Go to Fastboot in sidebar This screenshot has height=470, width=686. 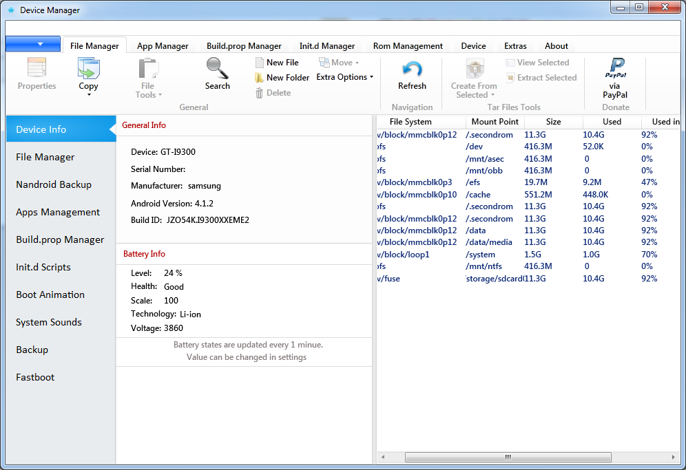pyautogui.click(x=35, y=377)
